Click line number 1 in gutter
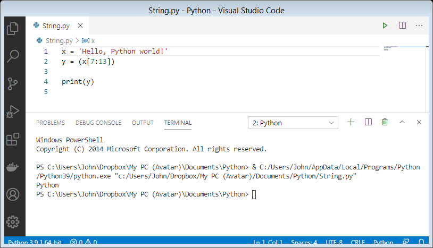This screenshot has width=433, height=248. click(46, 52)
